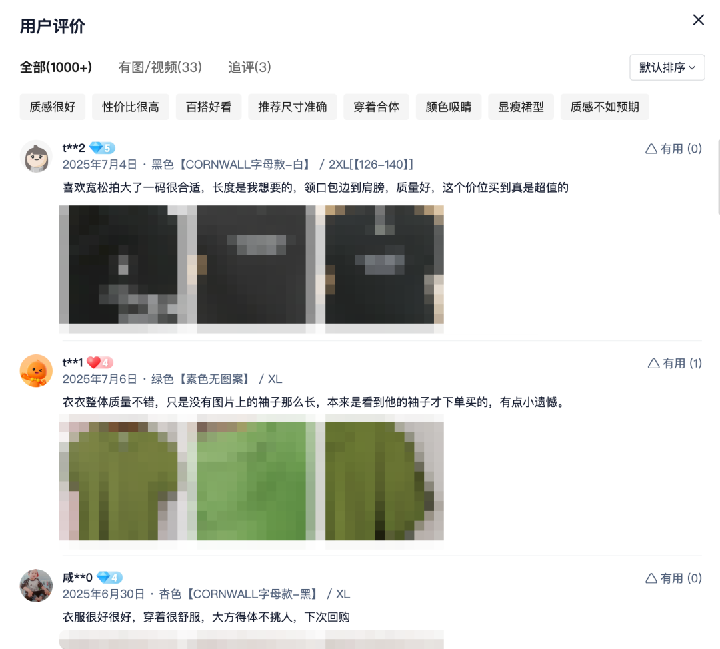Mark t**1's review as 有用 (1)

[675, 364]
